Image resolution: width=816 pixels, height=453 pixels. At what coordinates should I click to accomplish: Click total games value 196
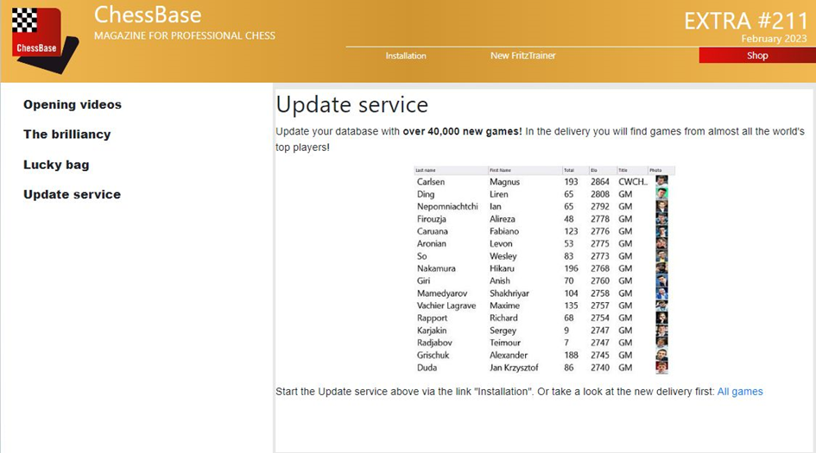coord(571,268)
